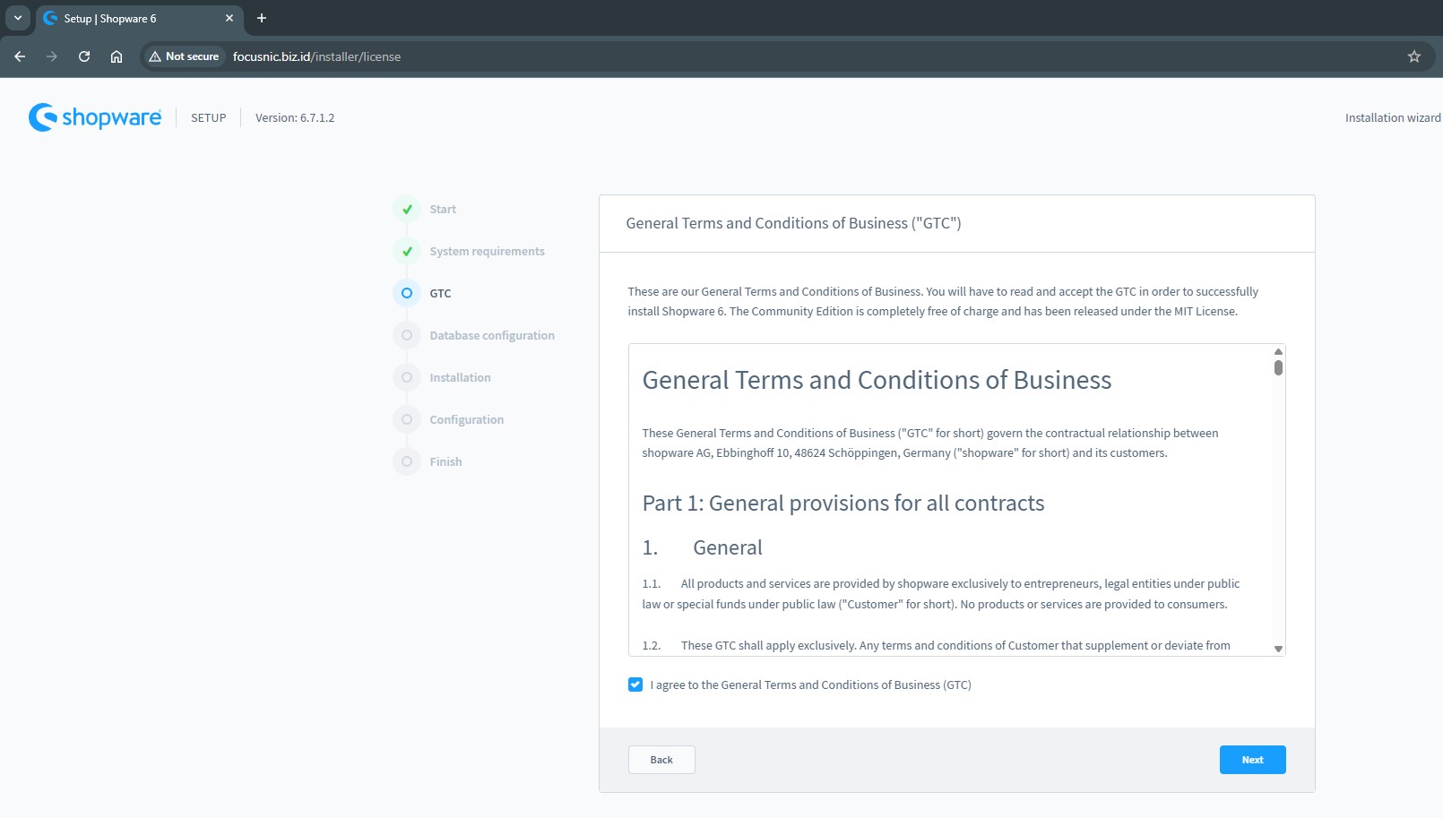Click the Shopware logo in header
Screen dimensions: 1443x818
point(95,117)
